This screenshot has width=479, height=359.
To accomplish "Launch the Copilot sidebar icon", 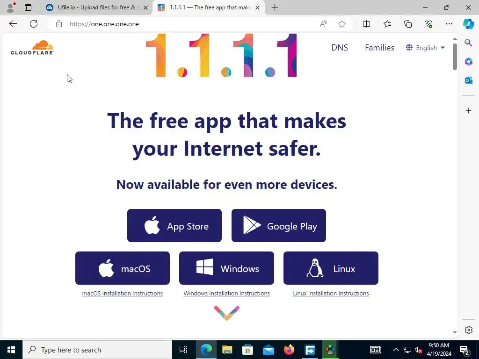I will (468, 24).
